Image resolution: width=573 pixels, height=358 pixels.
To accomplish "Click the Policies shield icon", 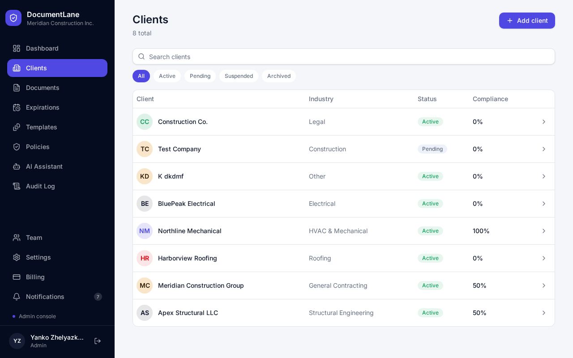I will pos(17,147).
